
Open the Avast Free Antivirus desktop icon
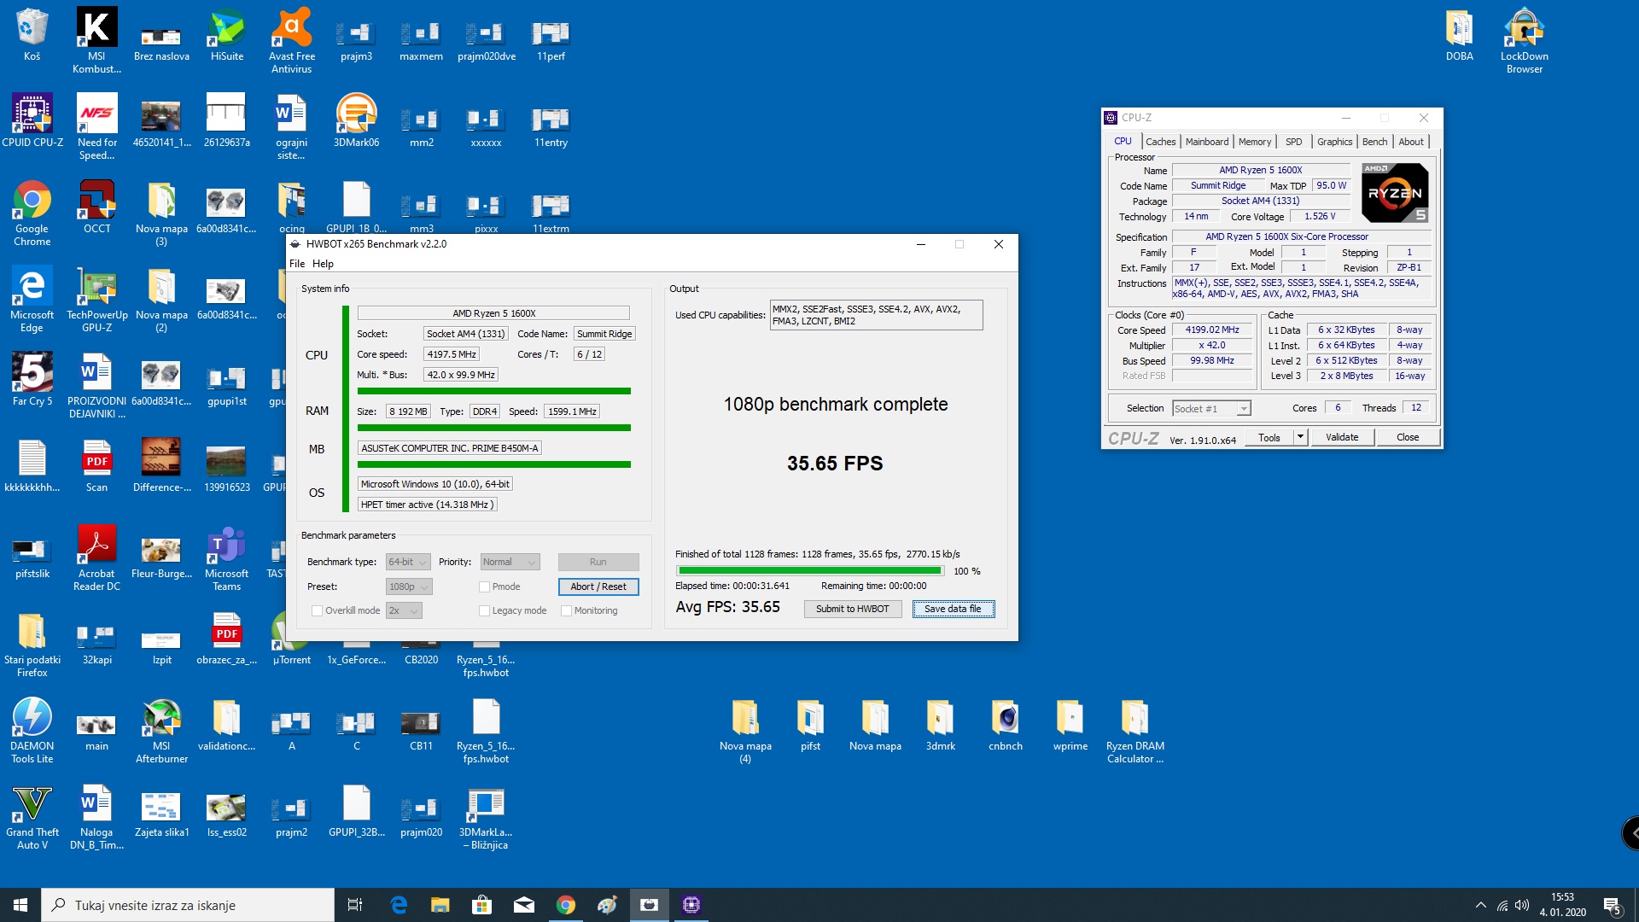pyautogui.click(x=291, y=39)
